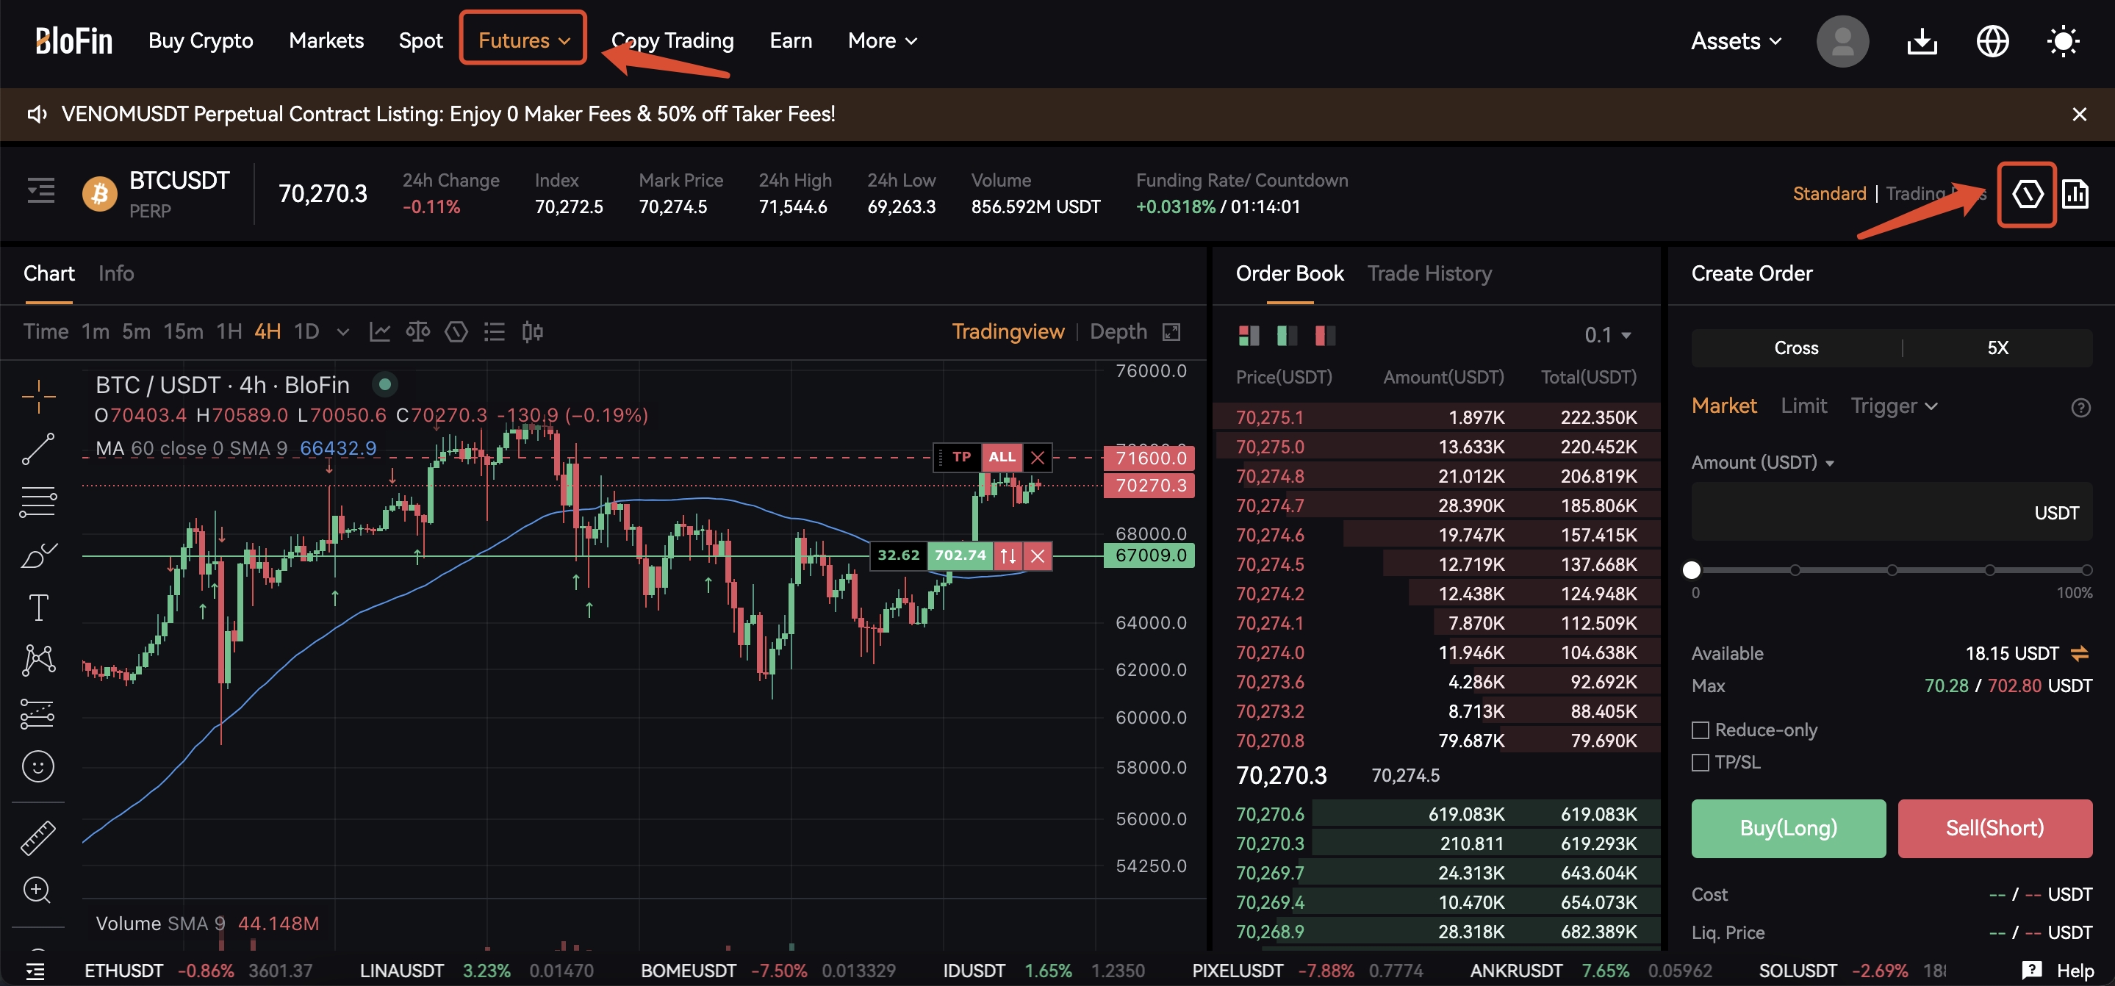This screenshot has width=2115, height=986.
Task: Select the position forecasting tool
Action: click(39, 713)
